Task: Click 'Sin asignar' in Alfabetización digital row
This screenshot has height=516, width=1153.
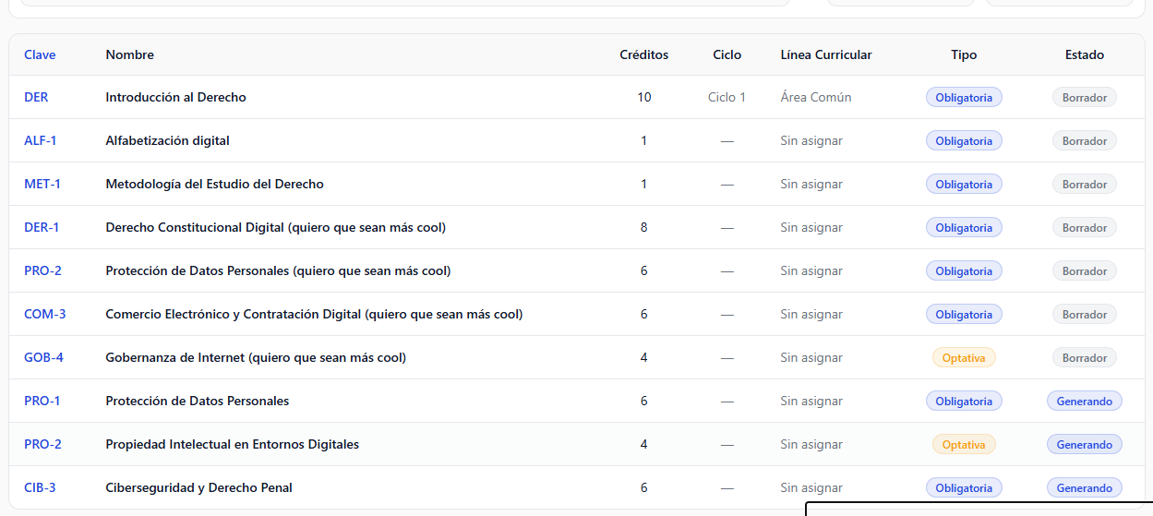Action: (x=811, y=140)
